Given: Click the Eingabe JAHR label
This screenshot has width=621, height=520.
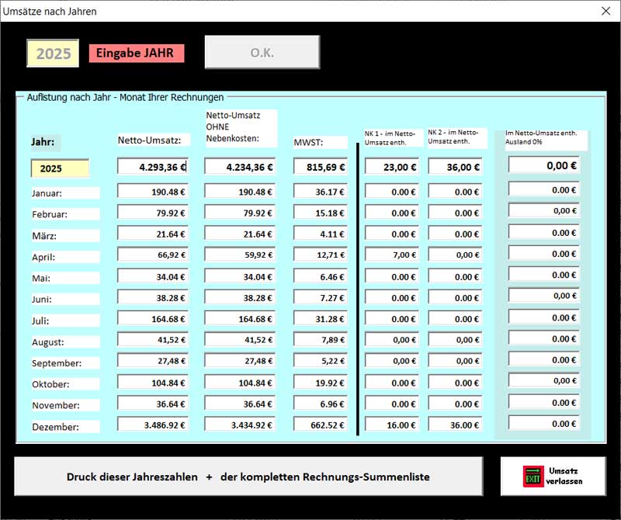Looking at the screenshot, I should tap(137, 54).
